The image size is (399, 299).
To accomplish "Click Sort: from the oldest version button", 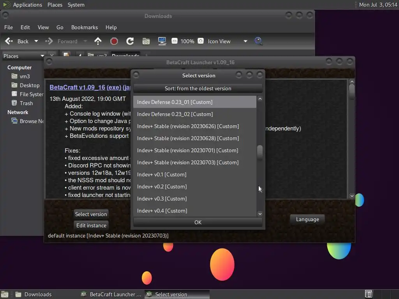I will (x=198, y=88).
